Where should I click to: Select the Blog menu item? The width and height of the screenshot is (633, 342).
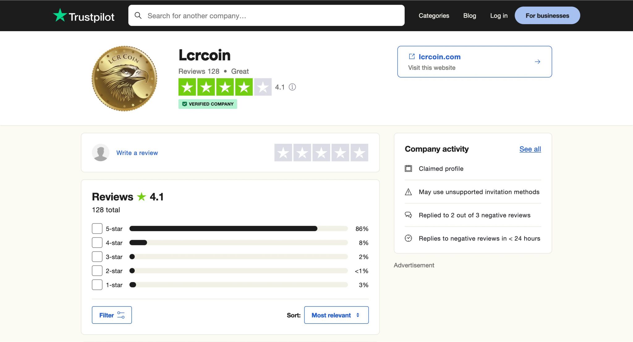(469, 15)
